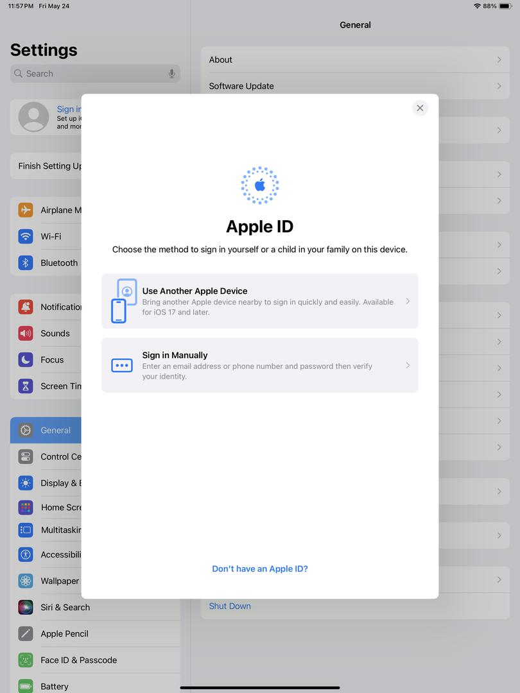
Task: Open Bluetooth settings icon
Action: 26,262
